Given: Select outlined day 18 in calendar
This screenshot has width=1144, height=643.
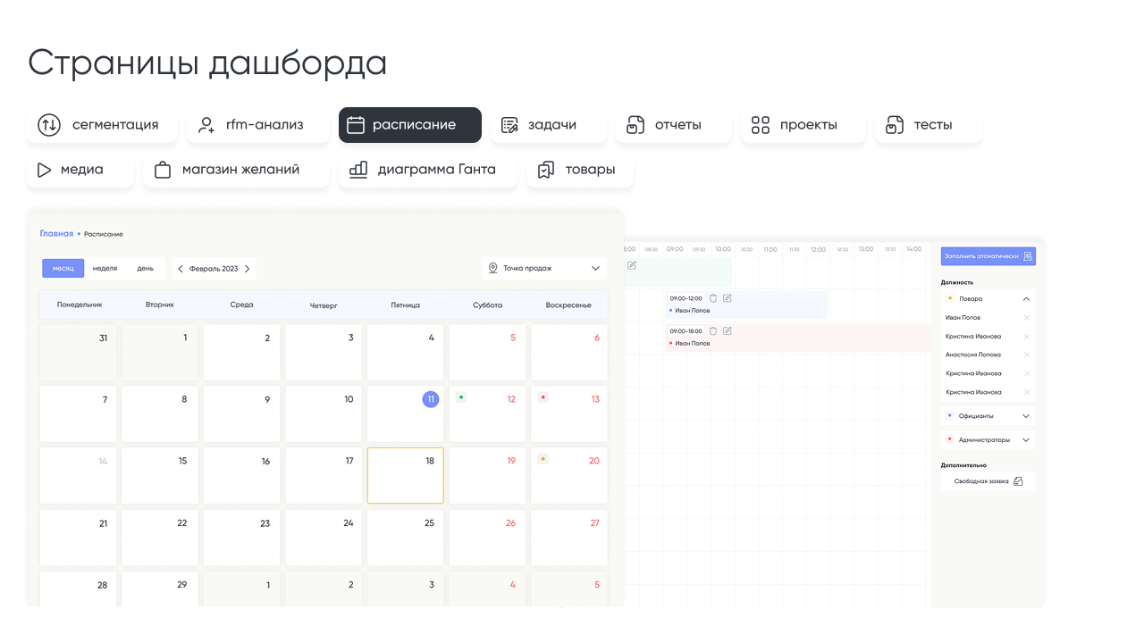Looking at the screenshot, I should [x=406, y=476].
